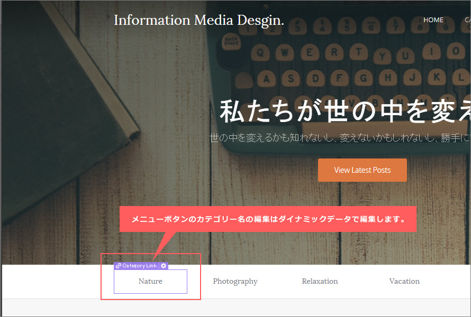Image resolution: width=471 pixels, height=317 pixels.
Task: Select the Nature category link
Action: pyautogui.click(x=150, y=281)
